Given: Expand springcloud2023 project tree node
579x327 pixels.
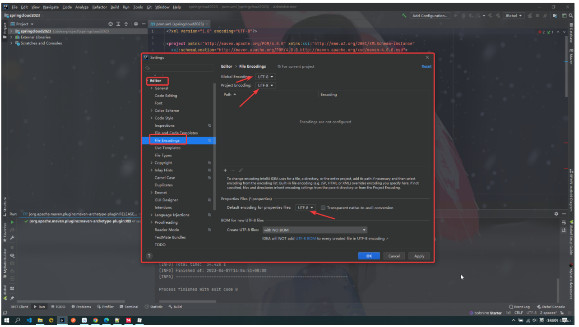Looking at the screenshot, I should pyautogui.click(x=11, y=31).
